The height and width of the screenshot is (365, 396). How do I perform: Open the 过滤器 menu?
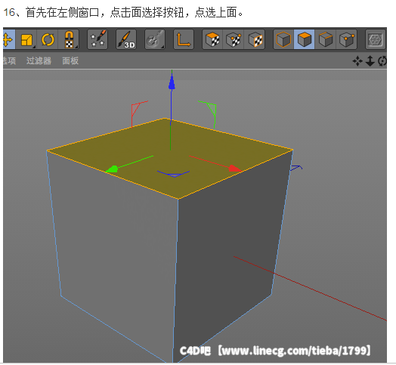tap(39, 60)
